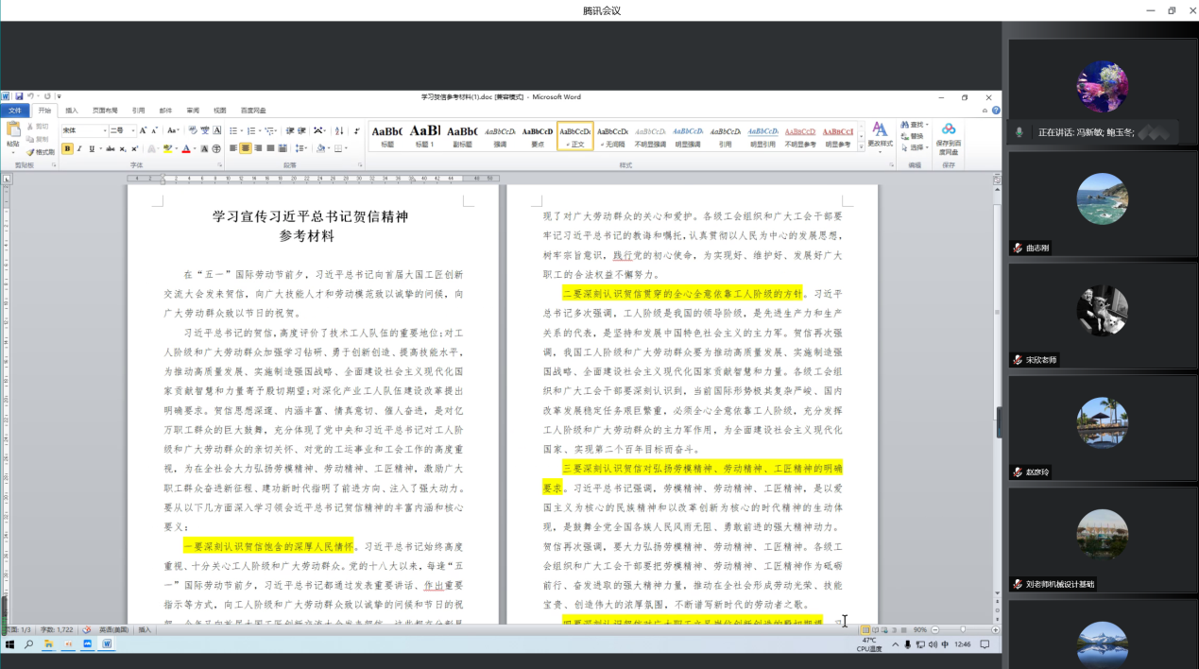Switch to the Page Layout (页面布局) tab
1199x669 pixels.
click(105, 111)
